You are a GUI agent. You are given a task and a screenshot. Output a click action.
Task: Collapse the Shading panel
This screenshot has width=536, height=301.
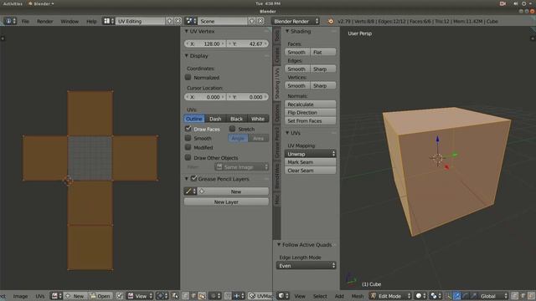pos(287,31)
